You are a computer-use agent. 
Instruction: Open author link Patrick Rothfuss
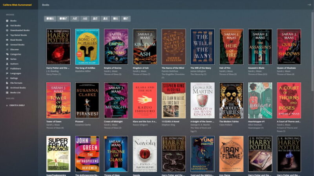(170, 71)
